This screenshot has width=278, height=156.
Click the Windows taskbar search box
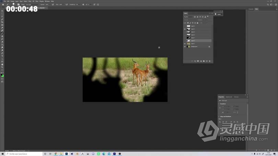pos(24,154)
